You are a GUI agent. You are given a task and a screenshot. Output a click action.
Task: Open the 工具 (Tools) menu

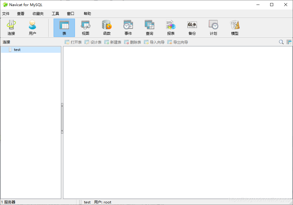click(55, 14)
